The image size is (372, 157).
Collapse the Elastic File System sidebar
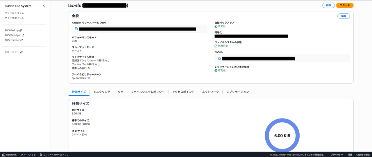point(44,6)
